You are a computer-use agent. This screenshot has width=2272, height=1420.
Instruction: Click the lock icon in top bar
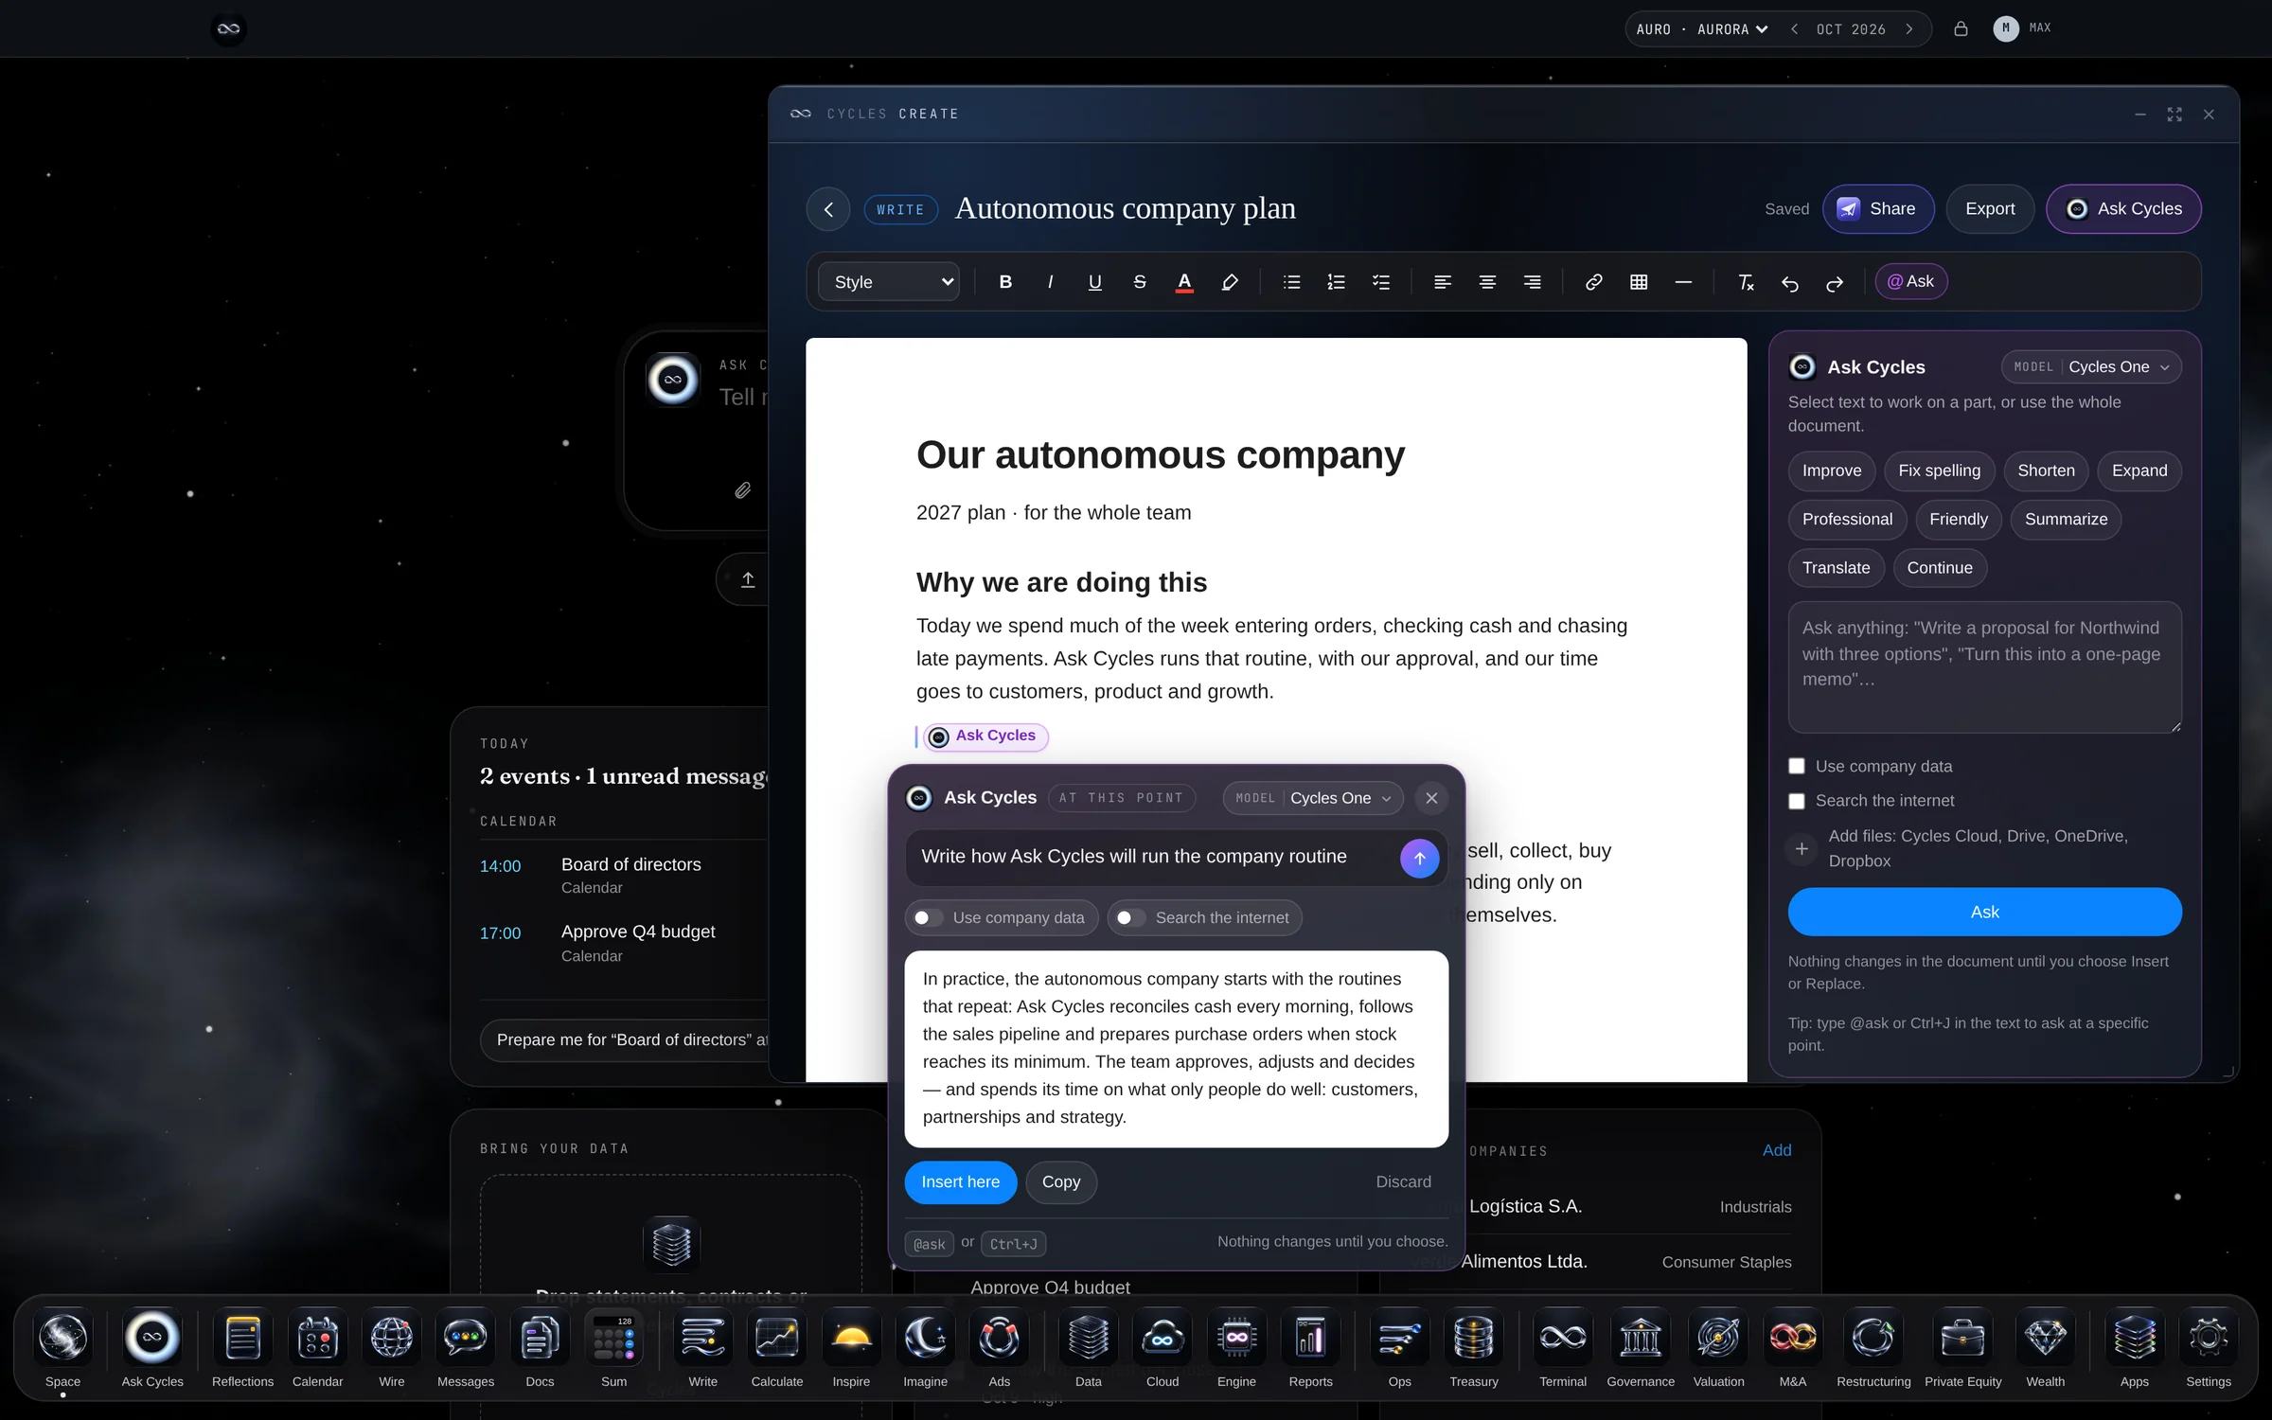click(x=1961, y=28)
